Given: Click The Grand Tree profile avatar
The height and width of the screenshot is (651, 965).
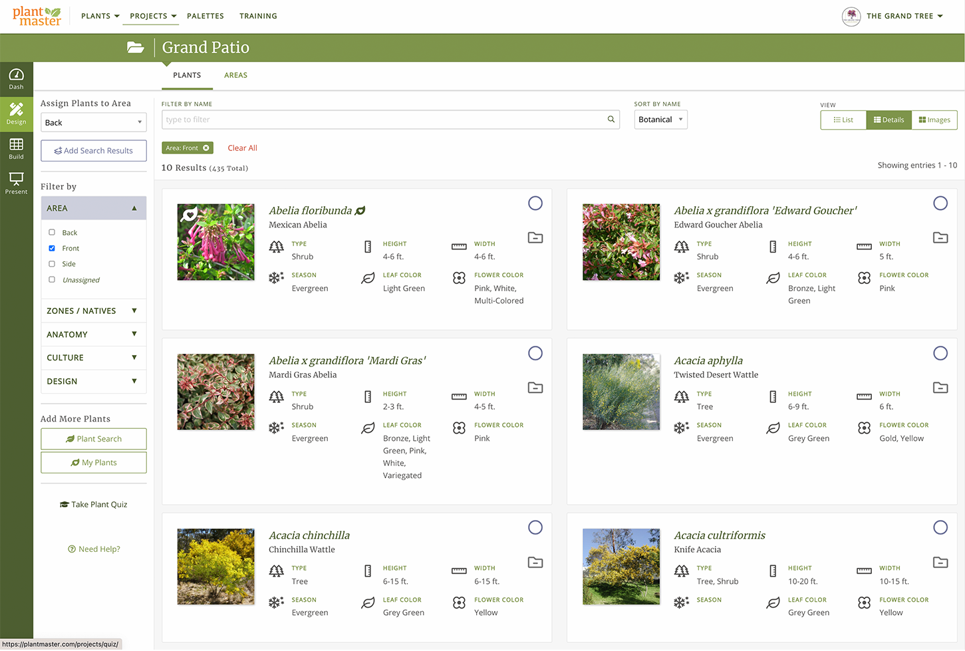Looking at the screenshot, I should point(851,16).
